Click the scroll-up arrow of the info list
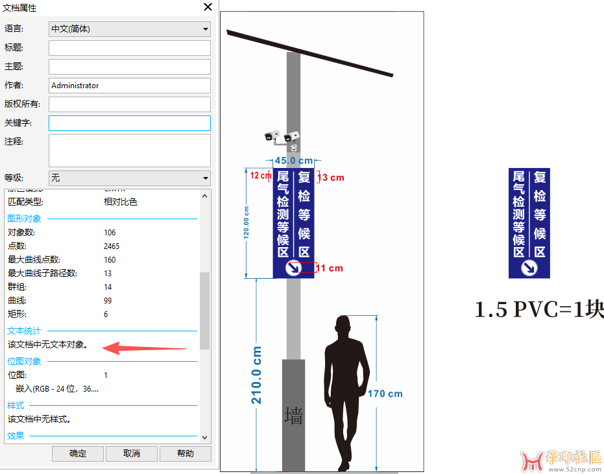Screen dimensions: 604x474 tap(205, 195)
